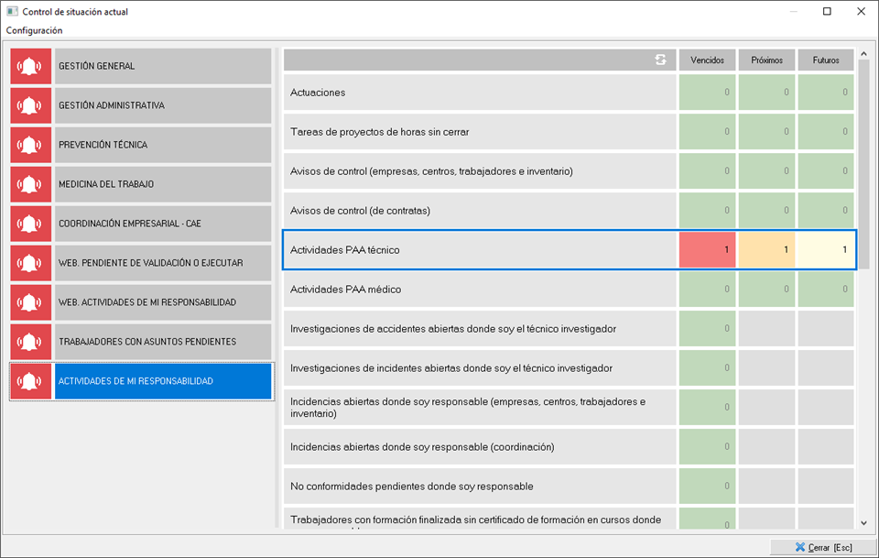
Task: Click the alarm bell icon for Prevención Técnica
Action: tap(32, 146)
